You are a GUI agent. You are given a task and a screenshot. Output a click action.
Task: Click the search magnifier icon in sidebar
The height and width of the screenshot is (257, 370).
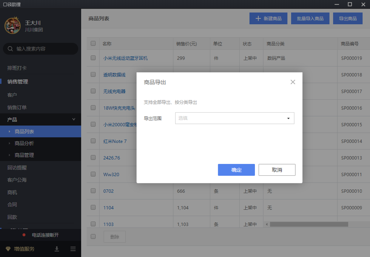pyautogui.click(x=11, y=49)
